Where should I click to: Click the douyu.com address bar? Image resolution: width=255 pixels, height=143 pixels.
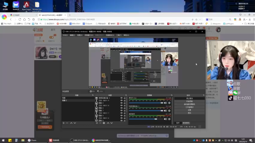point(114,19)
